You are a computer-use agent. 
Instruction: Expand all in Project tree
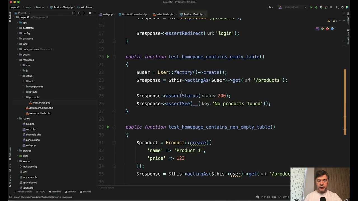click(x=79, y=13)
